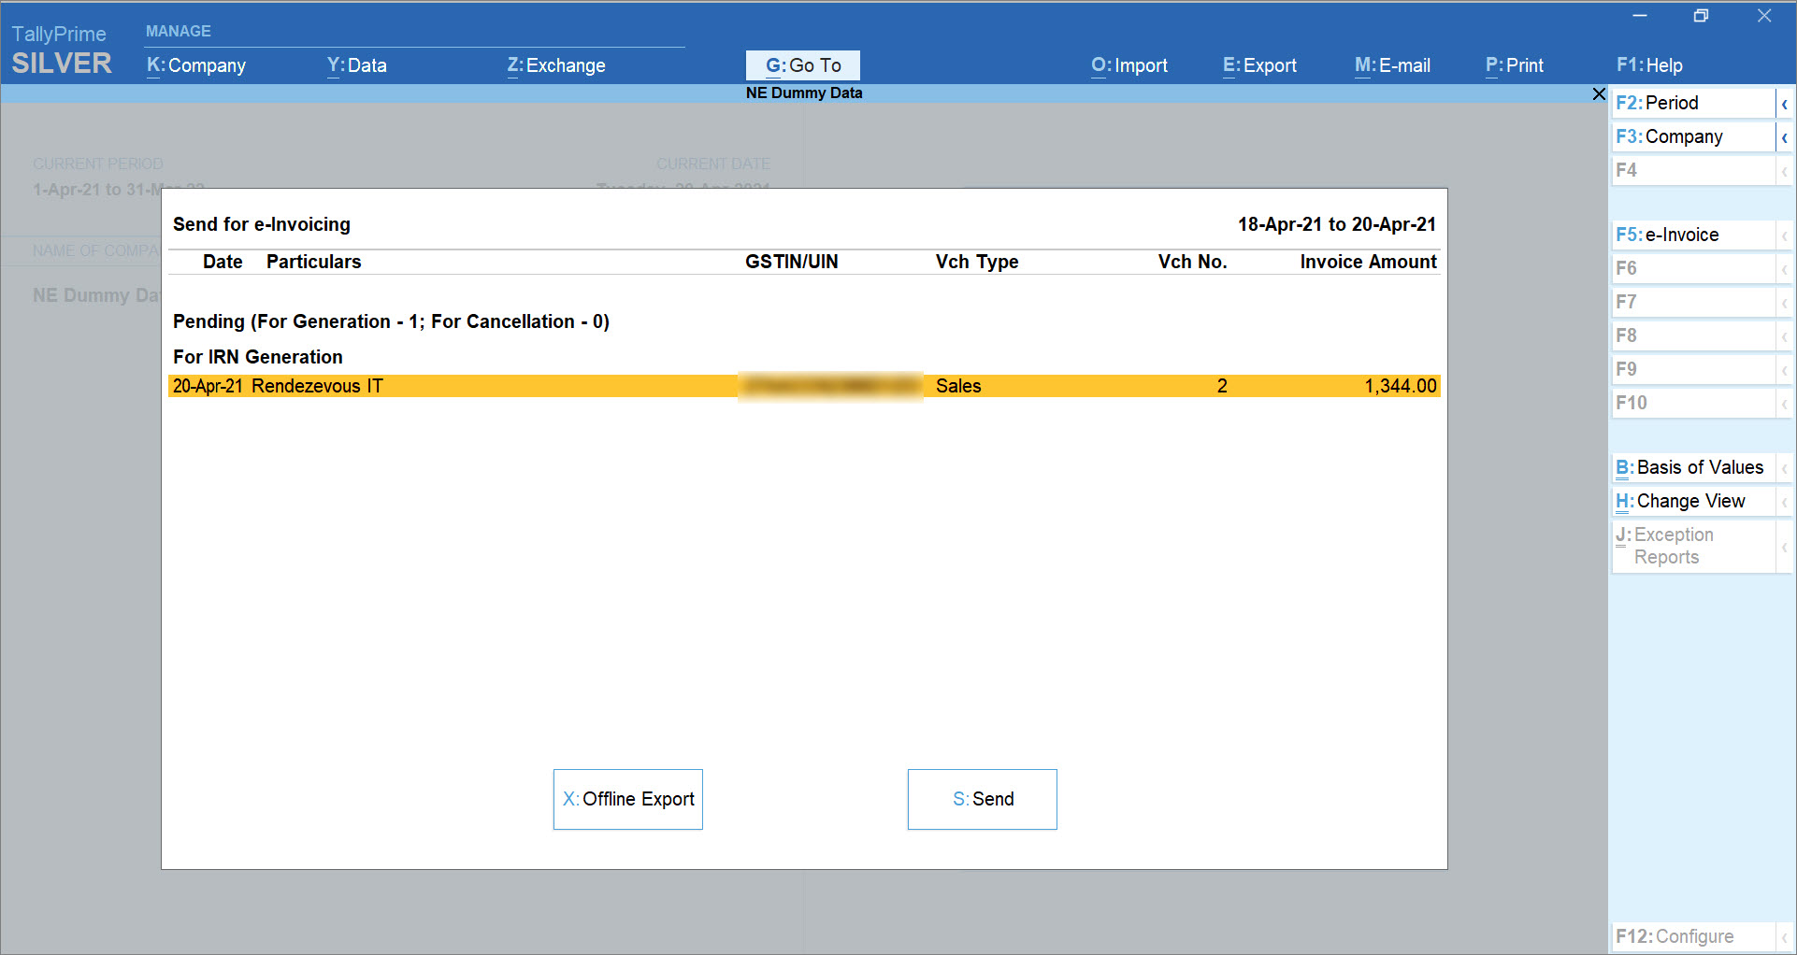Expand chevron next to F3: Company
The image size is (1797, 955).
pyautogui.click(x=1784, y=137)
